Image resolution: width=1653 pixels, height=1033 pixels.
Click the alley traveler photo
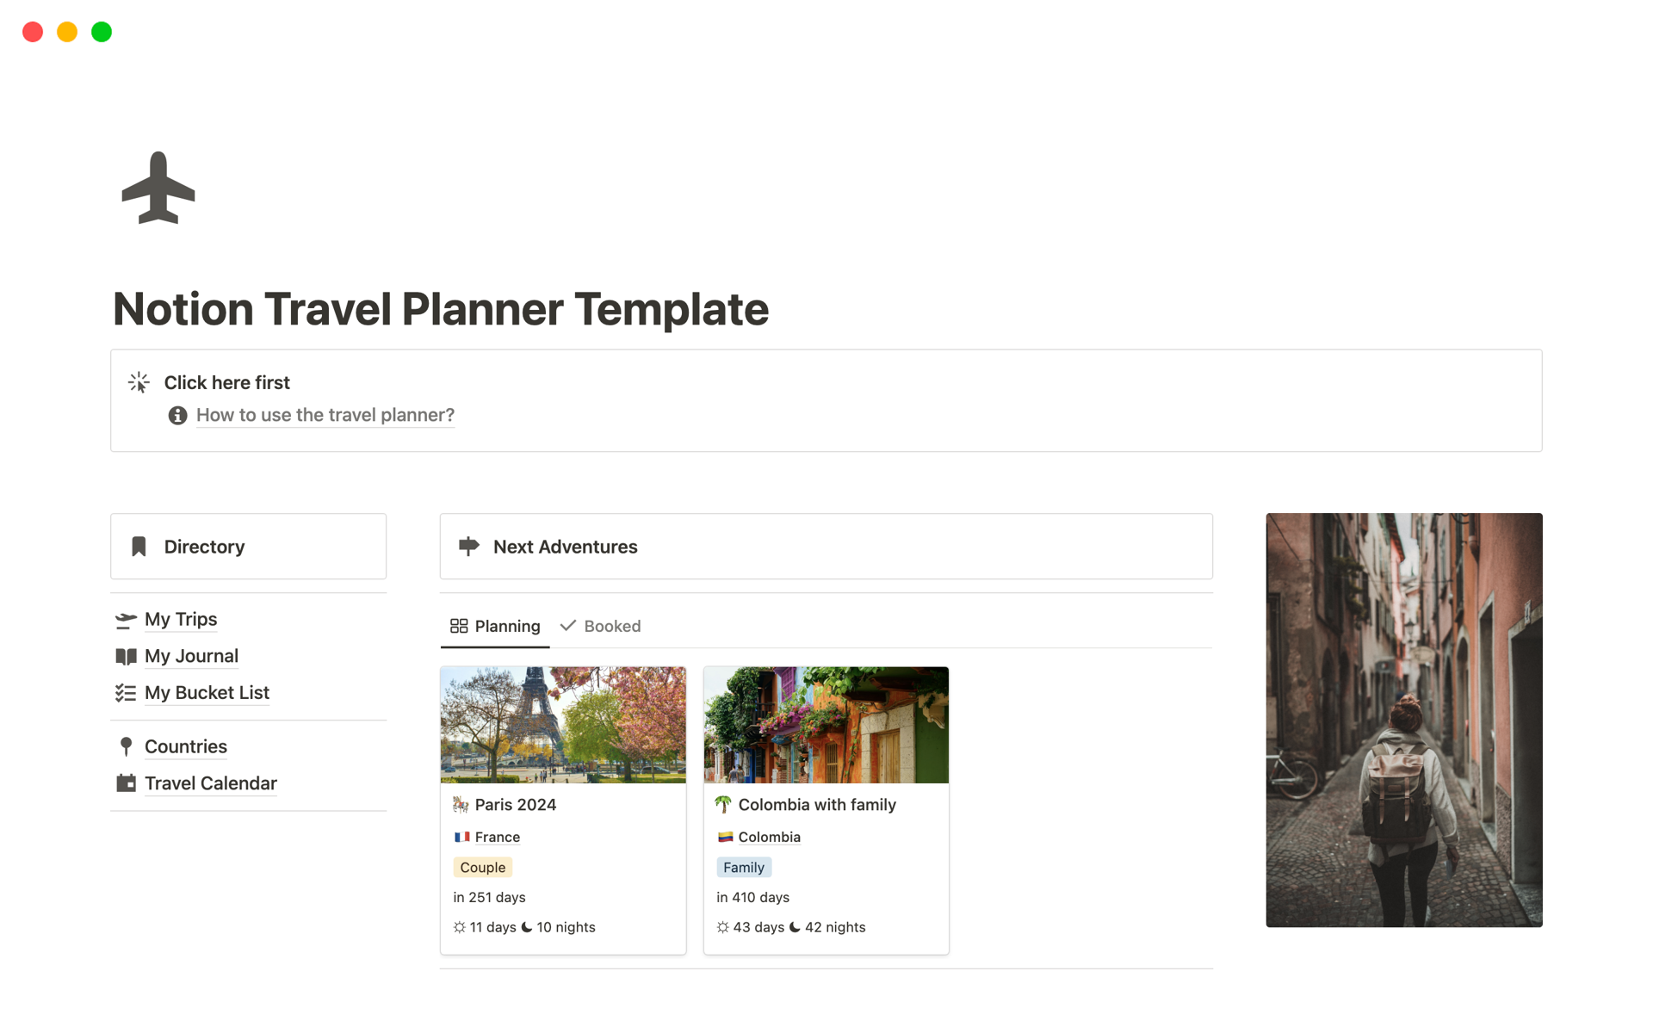(1403, 720)
